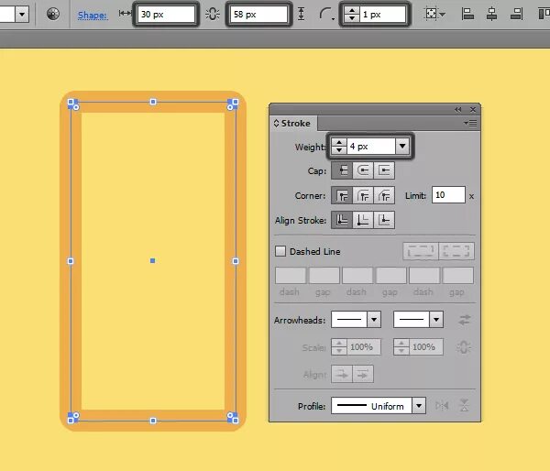Click the top-left live corner widget
The width and height of the screenshot is (550, 471).
76,107
